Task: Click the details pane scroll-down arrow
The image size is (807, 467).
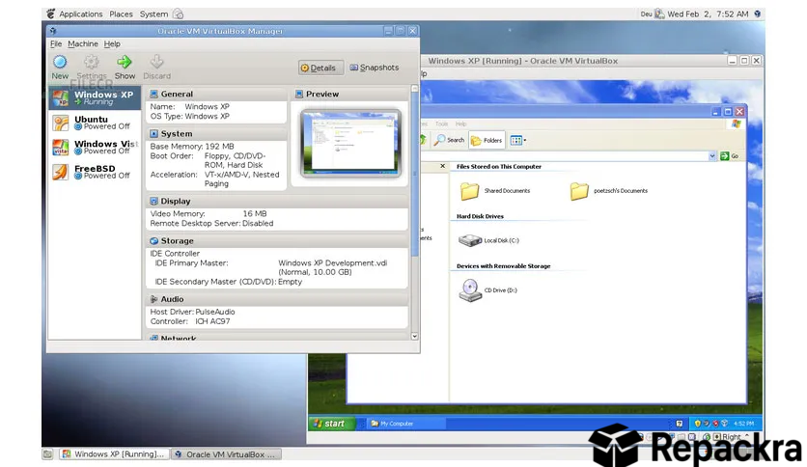Action: pyautogui.click(x=414, y=337)
